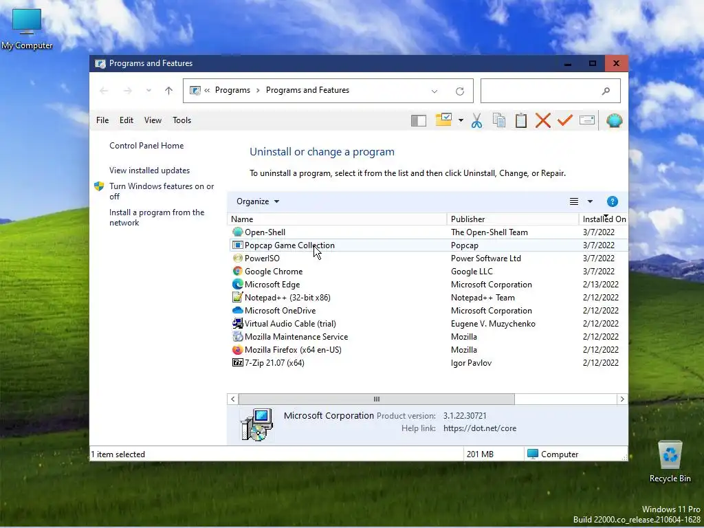The width and height of the screenshot is (704, 528).
Task: Click the PowerISO disc icon
Action: click(x=237, y=258)
